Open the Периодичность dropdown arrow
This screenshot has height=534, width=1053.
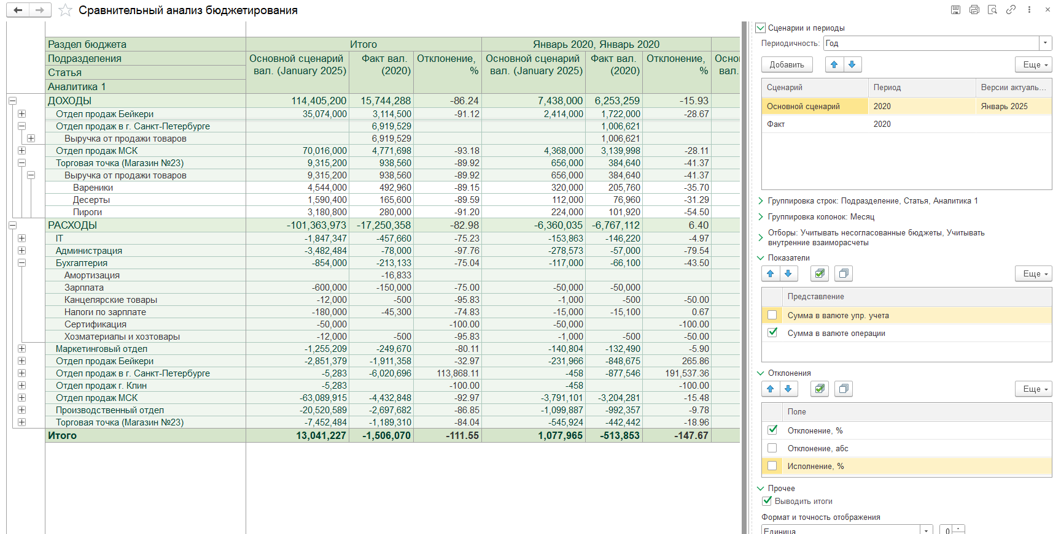[x=1045, y=43]
